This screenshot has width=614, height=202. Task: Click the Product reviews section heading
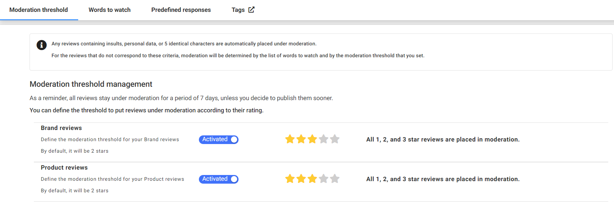click(64, 168)
